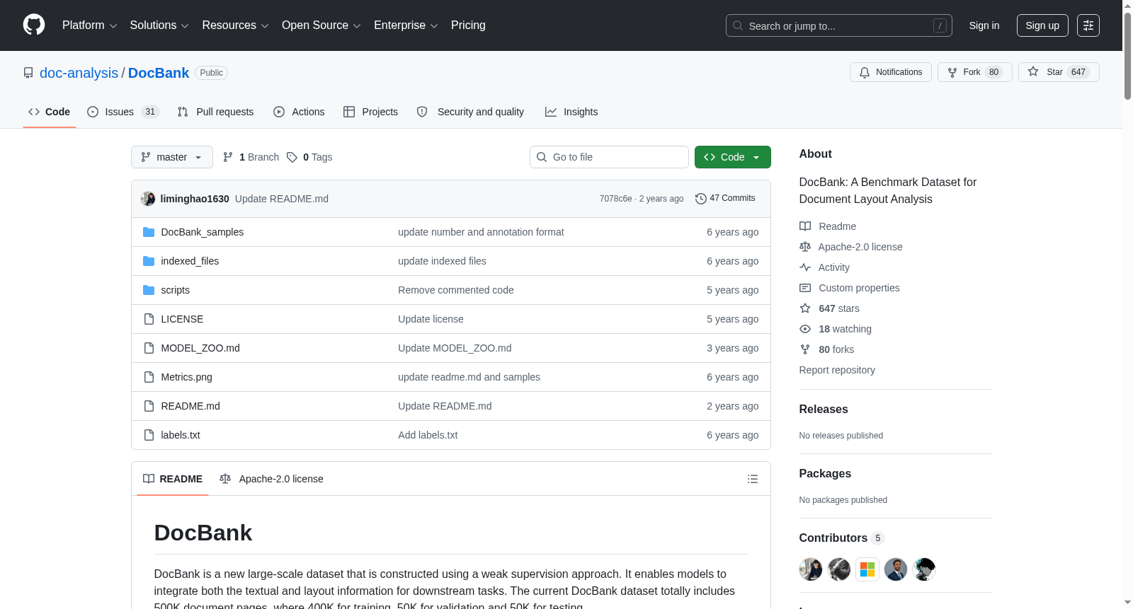Expand the Open Source menu
1133x609 pixels.
[321, 25]
